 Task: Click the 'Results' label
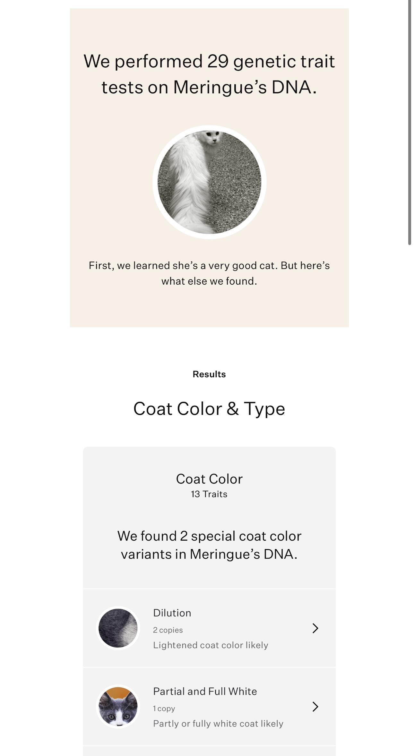tap(209, 374)
